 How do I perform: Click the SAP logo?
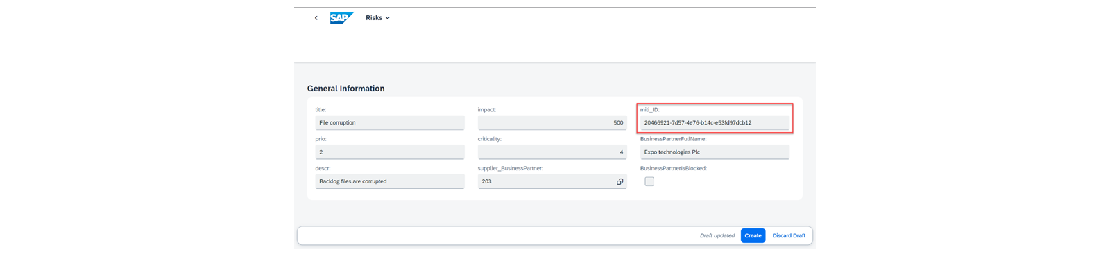click(x=341, y=18)
